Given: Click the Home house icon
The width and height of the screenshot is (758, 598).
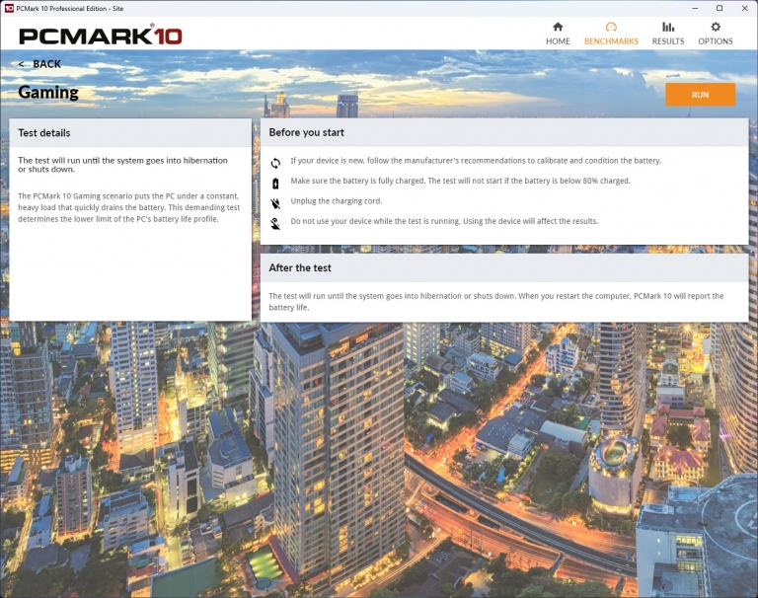Looking at the screenshot, I should 558,27.
